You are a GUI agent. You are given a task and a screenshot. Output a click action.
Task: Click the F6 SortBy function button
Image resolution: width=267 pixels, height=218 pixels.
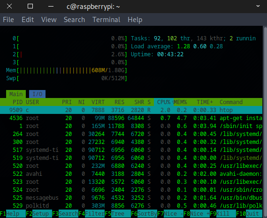point(144,214)
